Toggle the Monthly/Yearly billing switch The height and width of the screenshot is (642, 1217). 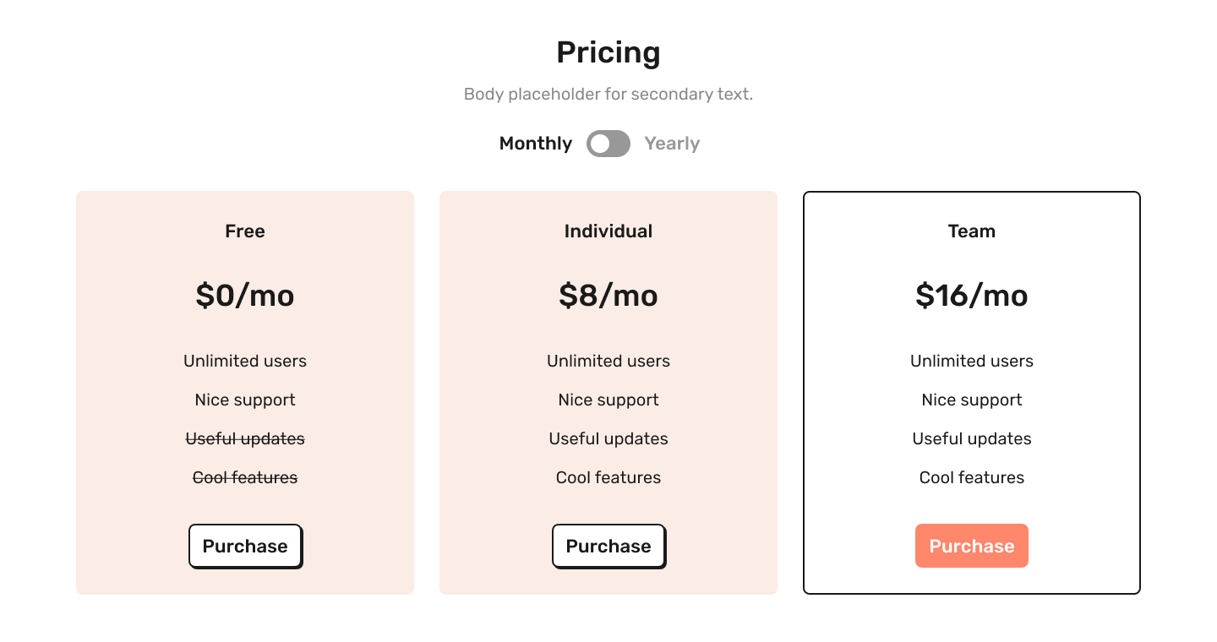(608, 144)
